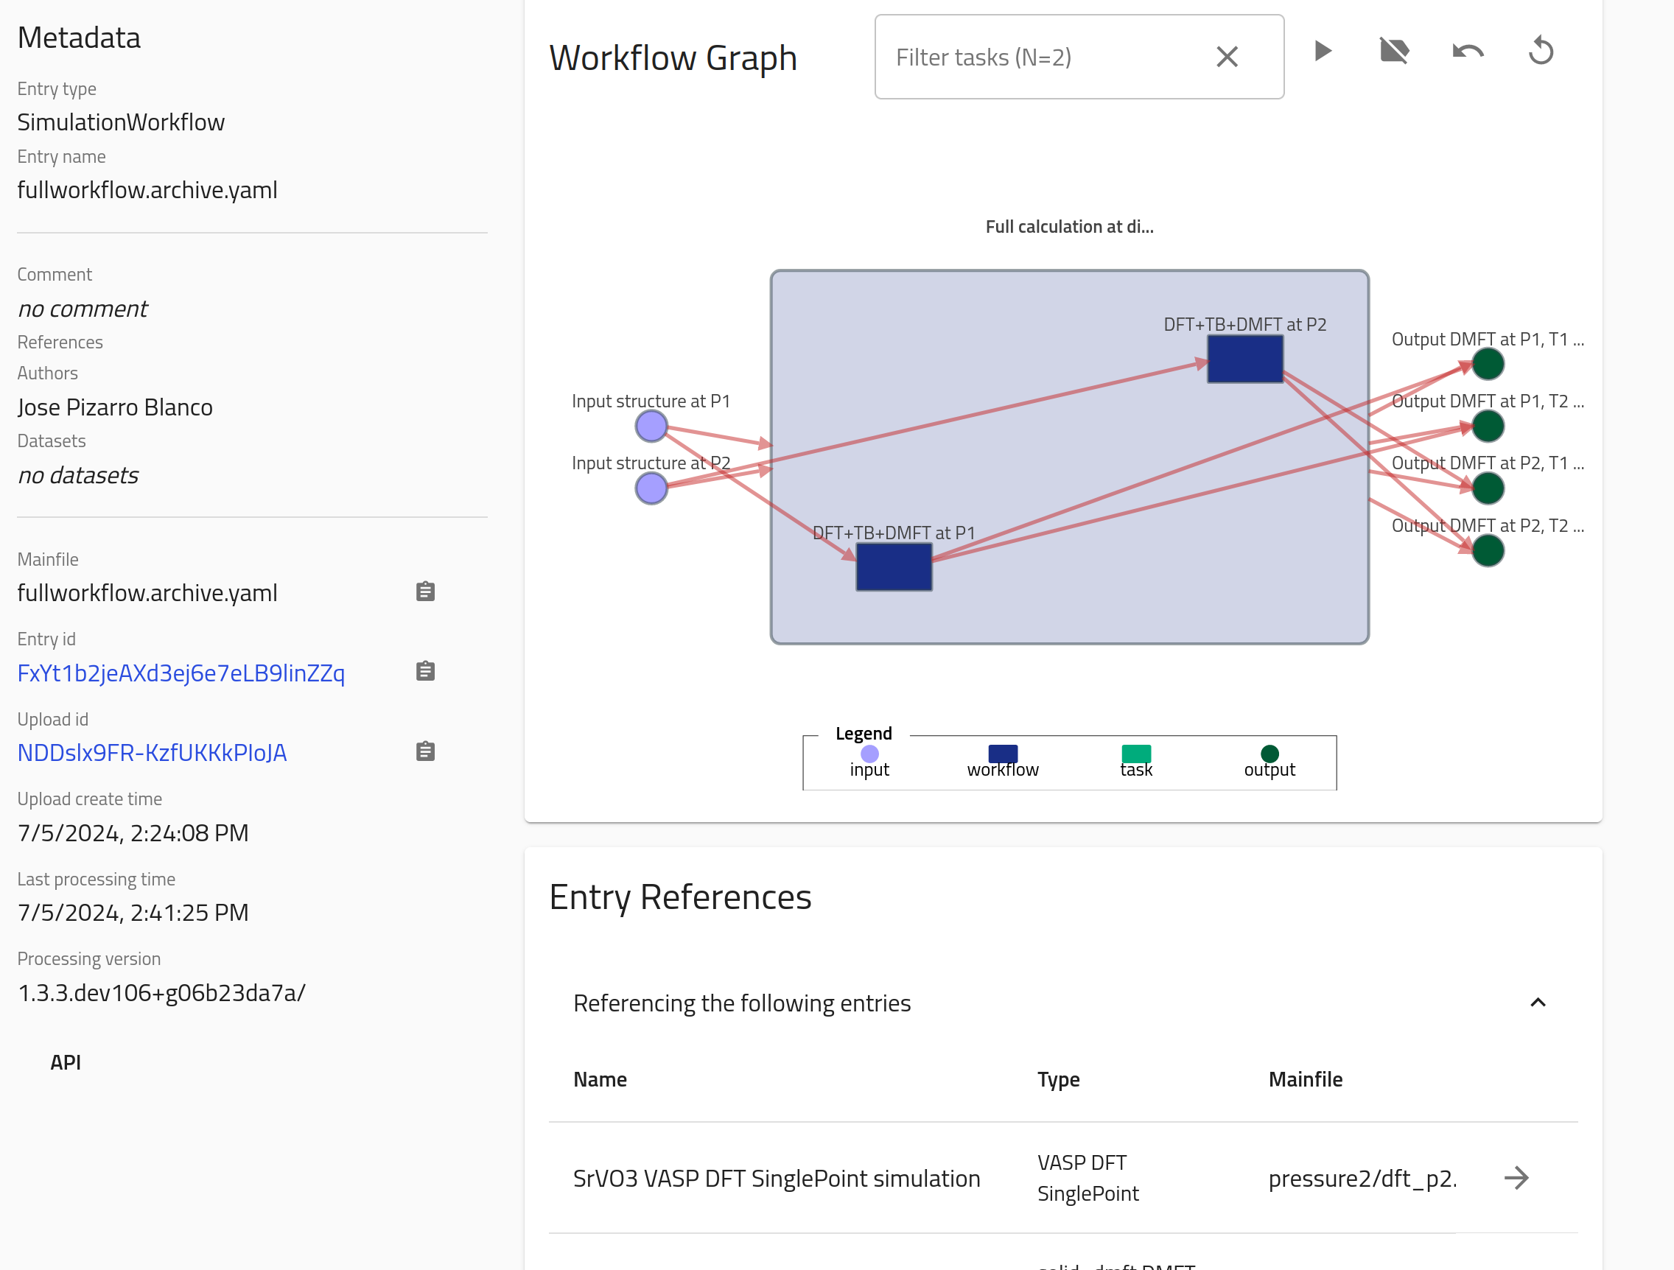This screenshot has height=1270, width=1674.
Task: Collapse the Referencing the following entries section
Action: pyautogui.click(x=1538, y=1003)
